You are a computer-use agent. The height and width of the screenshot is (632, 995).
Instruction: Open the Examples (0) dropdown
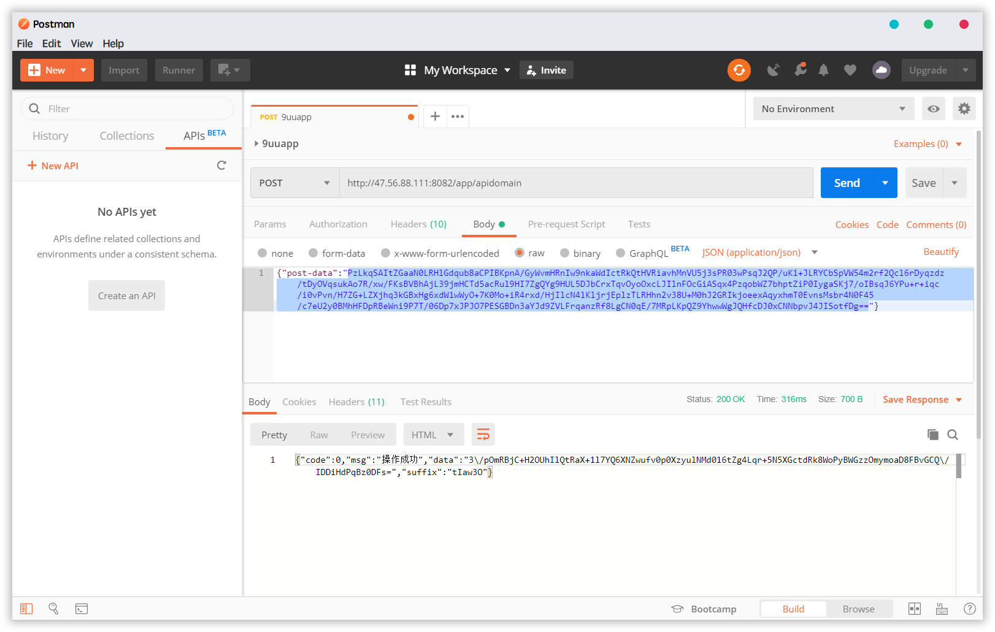928,144
